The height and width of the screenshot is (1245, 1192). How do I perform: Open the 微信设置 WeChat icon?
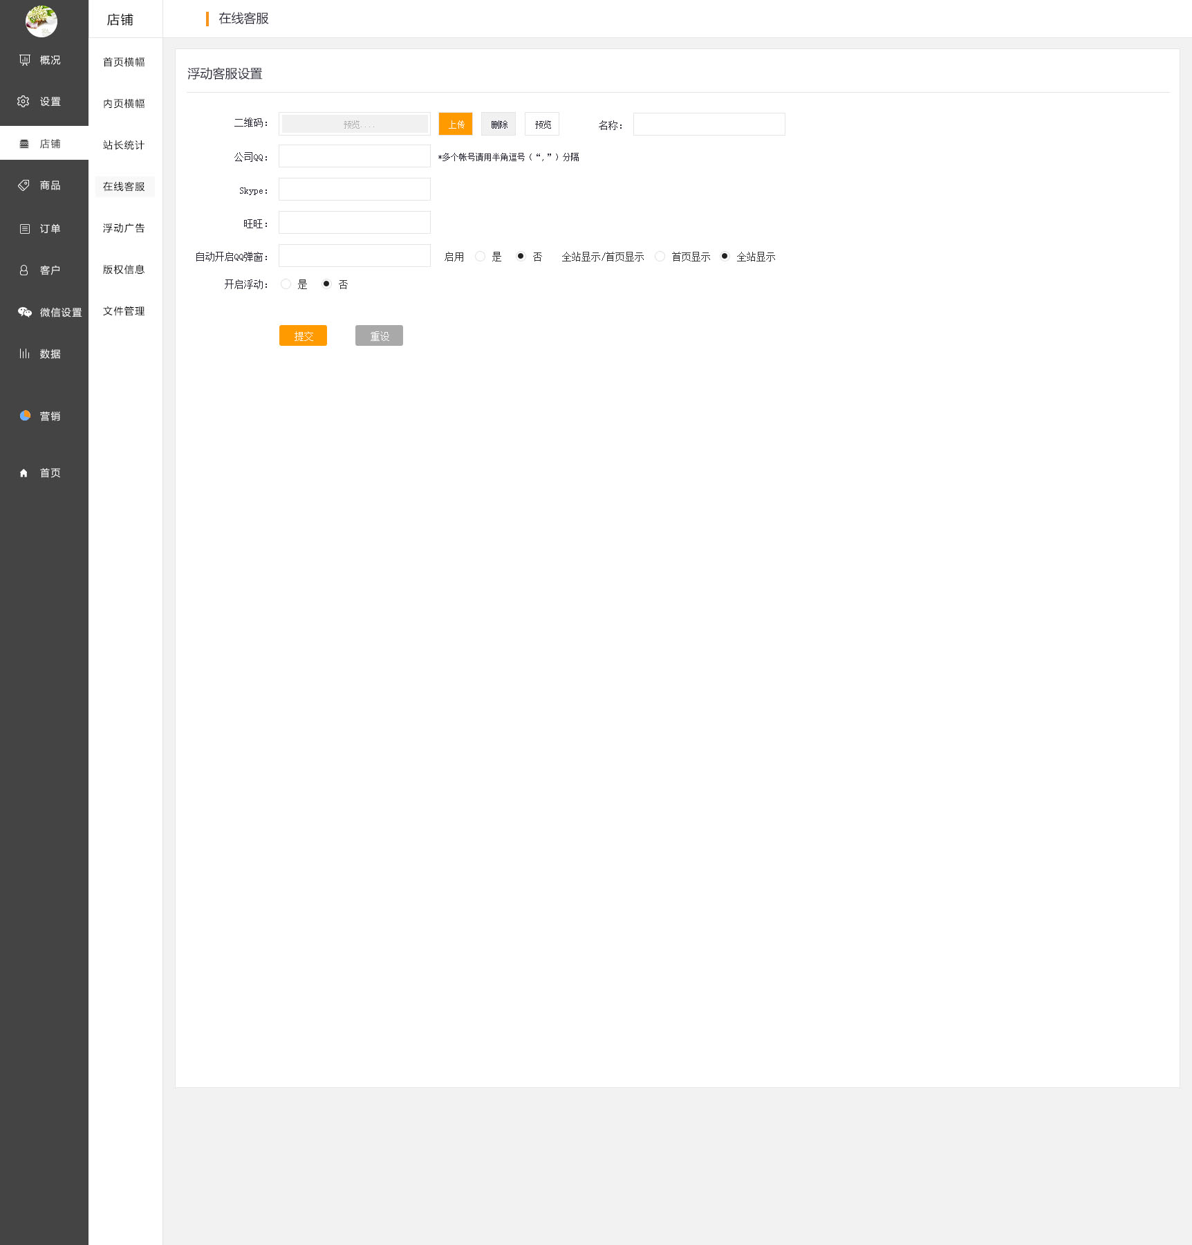pyautogui.click(x=25, y=313)
